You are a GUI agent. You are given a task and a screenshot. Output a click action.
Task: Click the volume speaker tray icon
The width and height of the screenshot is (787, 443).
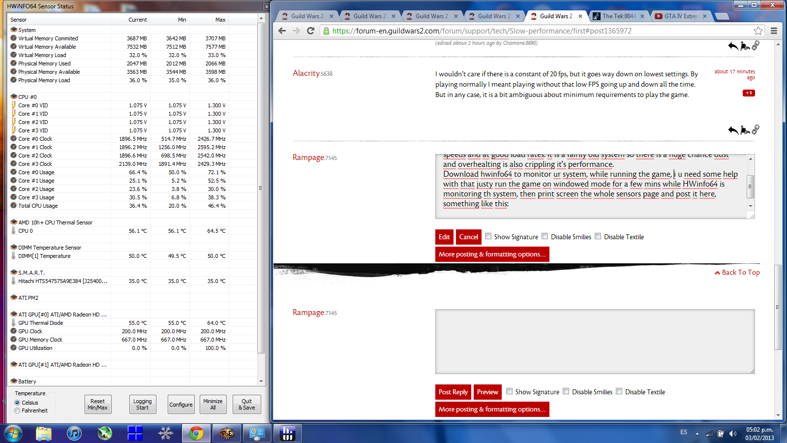click(733, 434)
